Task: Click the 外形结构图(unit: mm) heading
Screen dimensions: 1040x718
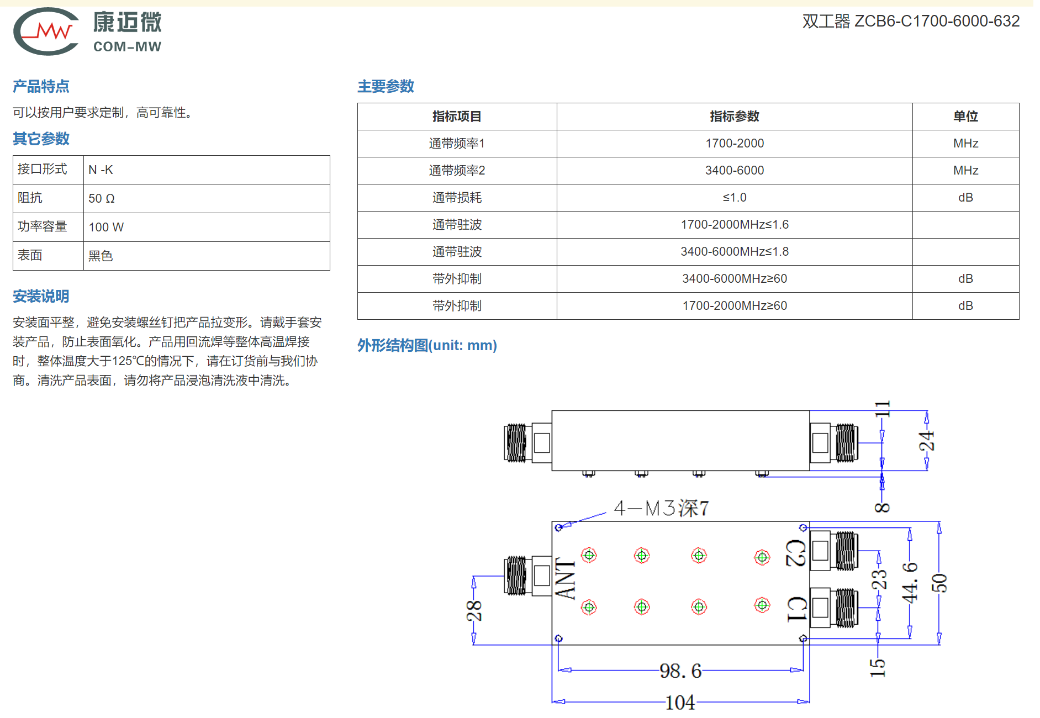Action: point(427,345)
